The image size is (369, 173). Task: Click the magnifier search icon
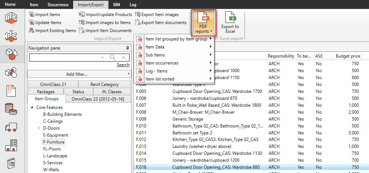point(113,57)
